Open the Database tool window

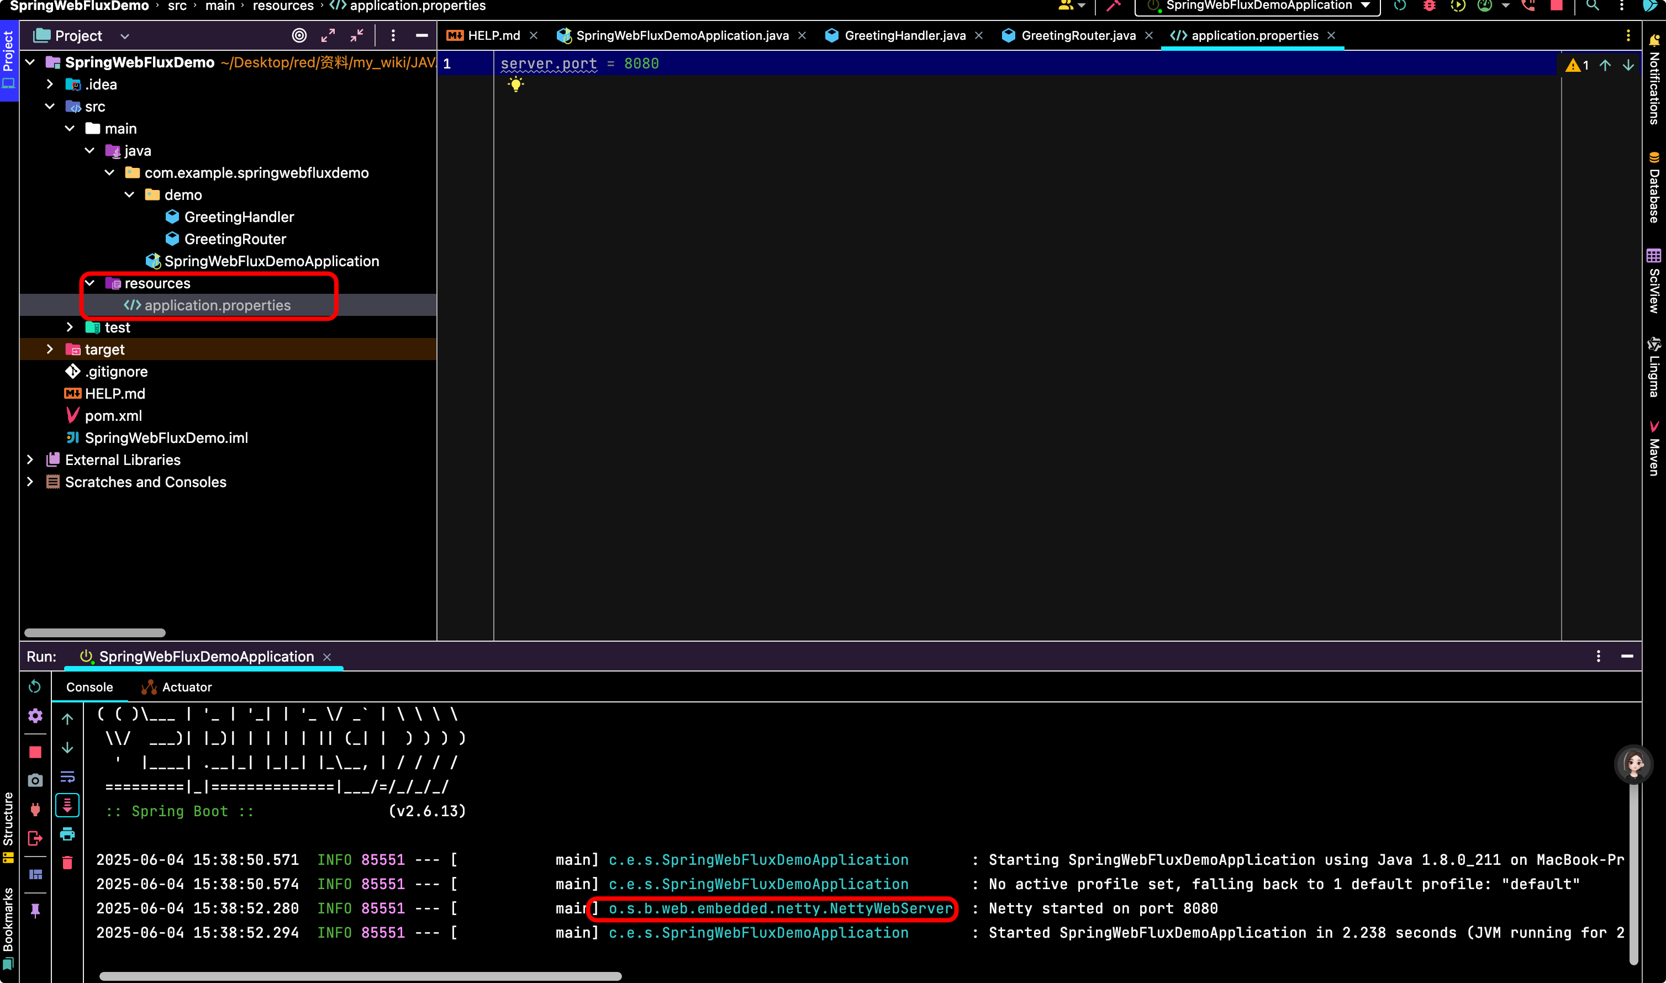pyautogui.click(x=1654, y=187)
